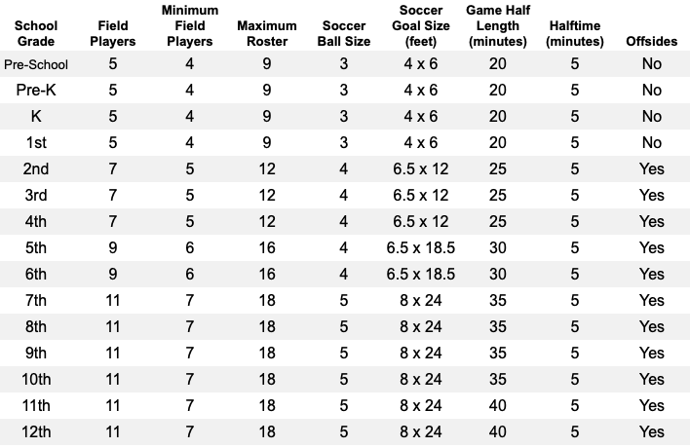
Task: Click the School Grade column header
Action: pos(36,33)
